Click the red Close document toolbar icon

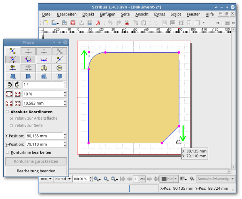click(x=73, y=23)
